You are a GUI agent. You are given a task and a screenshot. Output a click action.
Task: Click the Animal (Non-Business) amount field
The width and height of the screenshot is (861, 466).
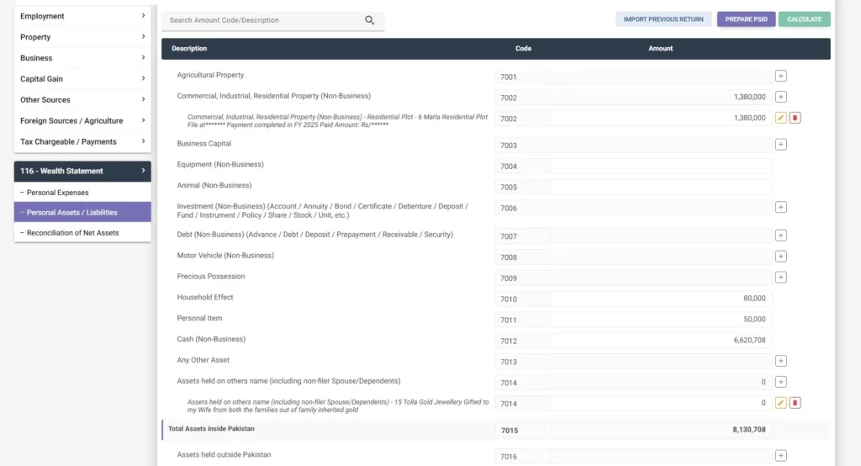point(661,187)
